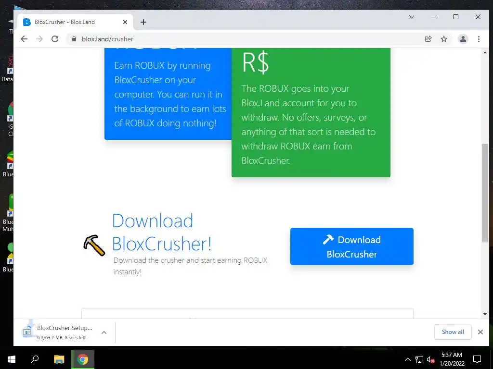The width and height of the screenshot is (493, 369).
Task: Click the pickaxe image beside Download heading
Action: [x=94, y=246]
